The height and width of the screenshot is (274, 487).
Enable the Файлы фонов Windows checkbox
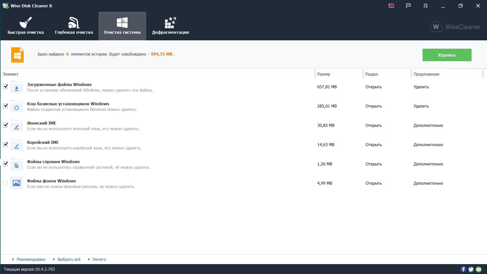click(x=5, y=183)
